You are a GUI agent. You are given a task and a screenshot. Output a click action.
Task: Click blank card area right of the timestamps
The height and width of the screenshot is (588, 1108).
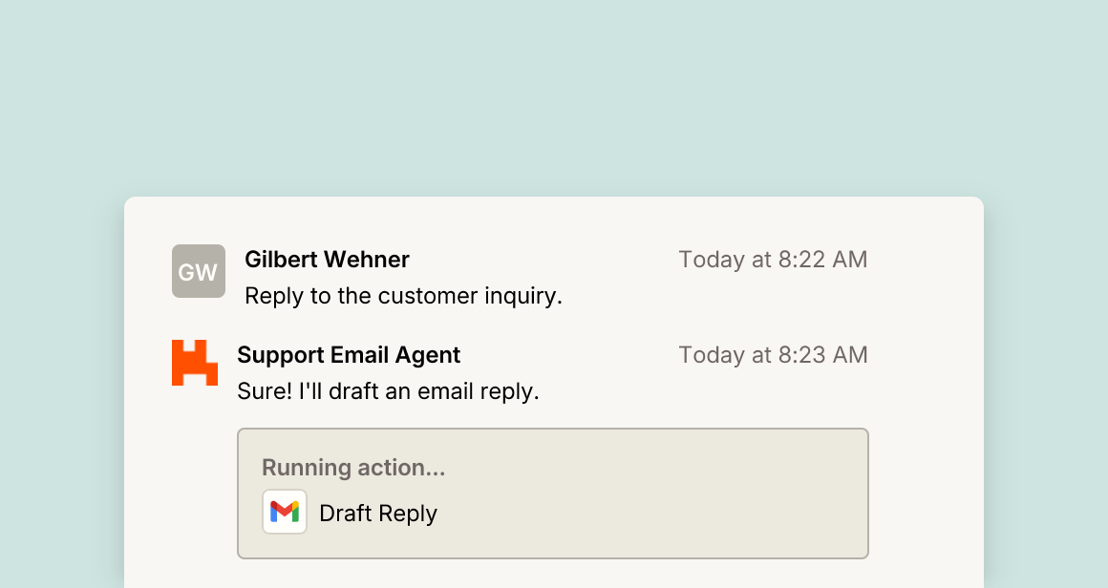pos(926,307)
